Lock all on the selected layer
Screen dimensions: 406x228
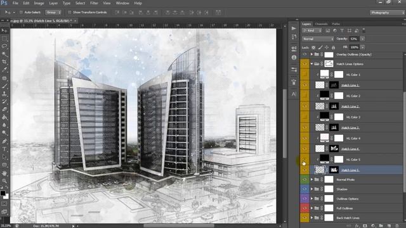click(x=333, y=47)
